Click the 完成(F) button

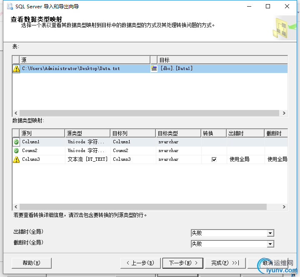225,263
